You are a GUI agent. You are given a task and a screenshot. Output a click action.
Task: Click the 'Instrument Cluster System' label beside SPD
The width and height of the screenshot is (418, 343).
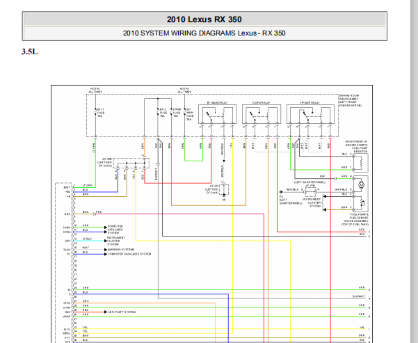116,241
